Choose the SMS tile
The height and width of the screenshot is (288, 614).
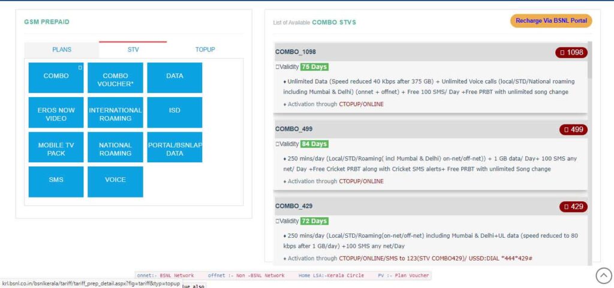tap(56, 181)
